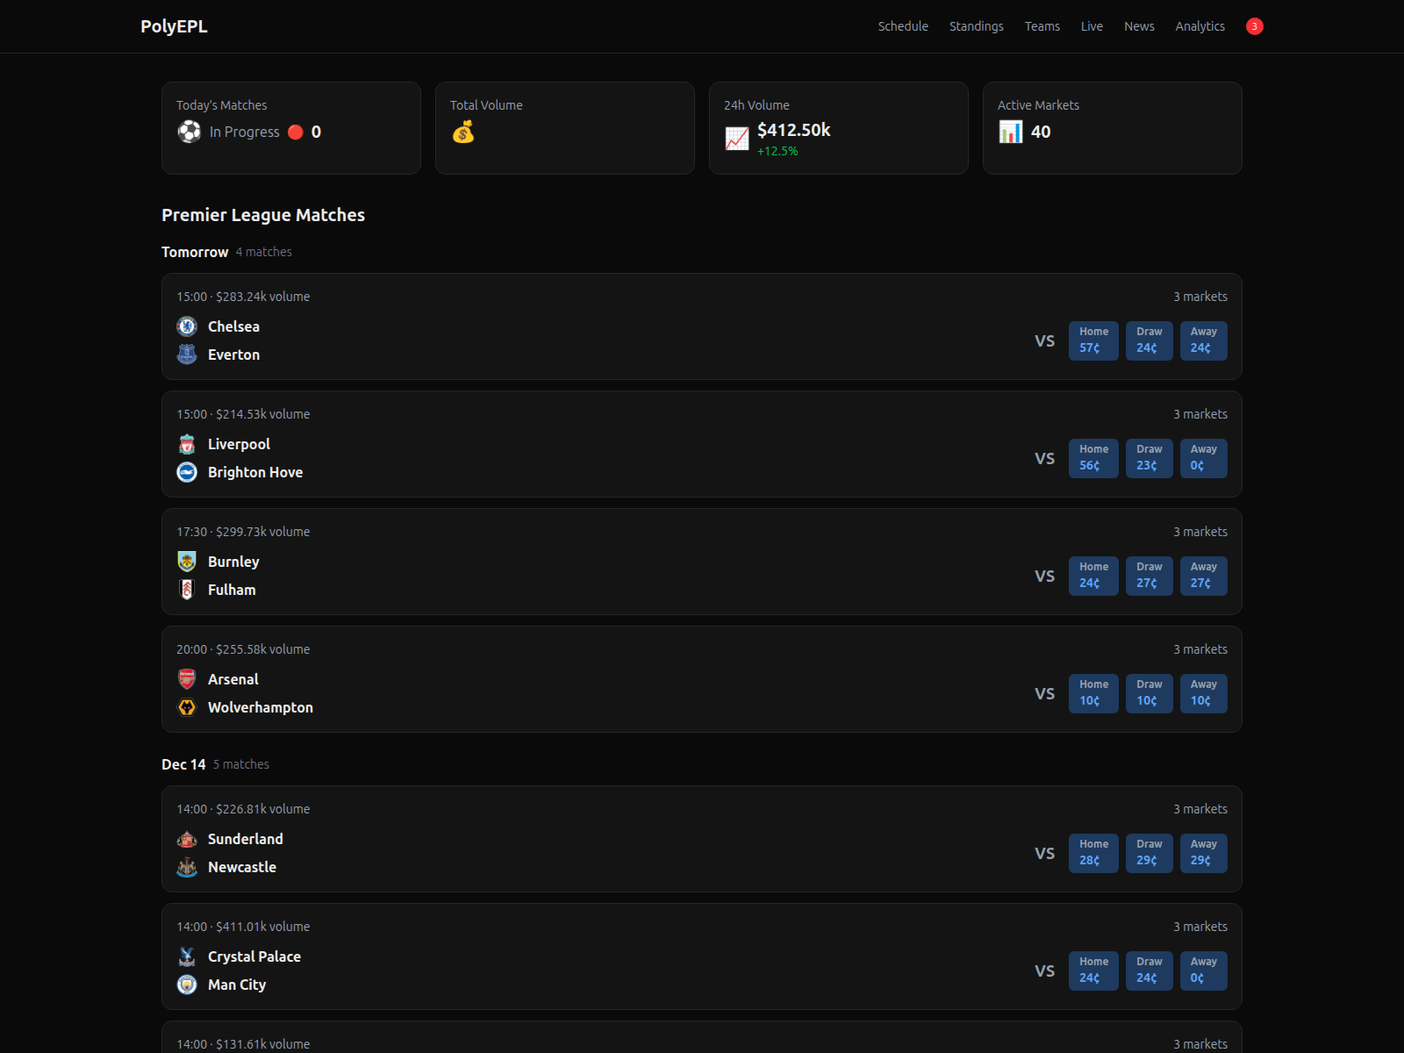
Task: Click '14:00 · $411.01k volume' text
Action: click(243, 927)
